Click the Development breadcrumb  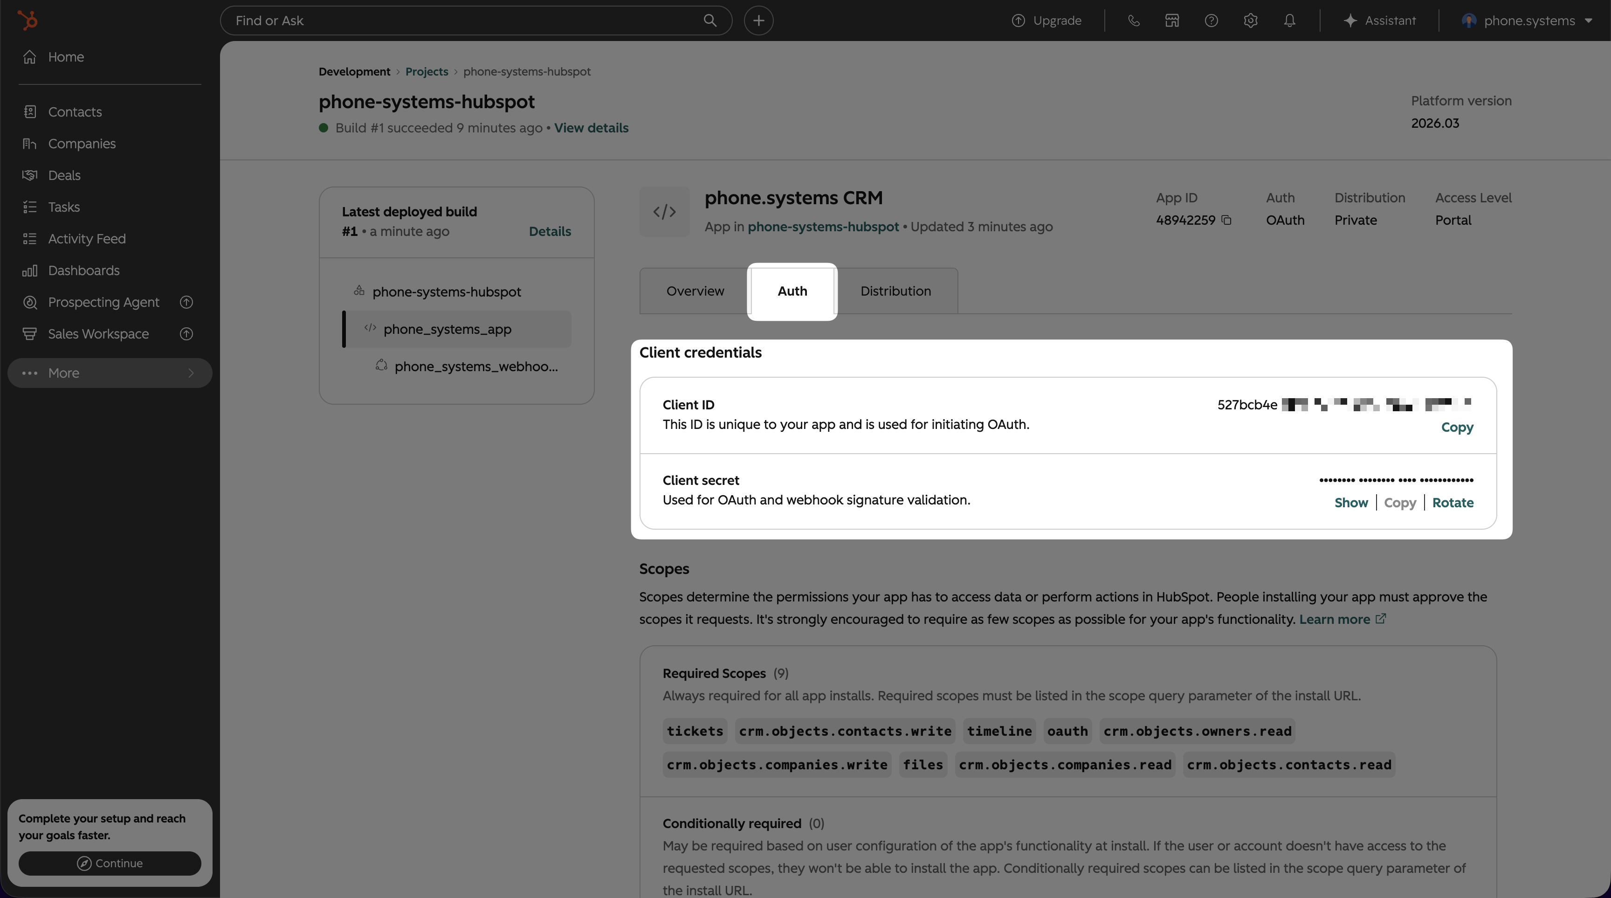355,71
